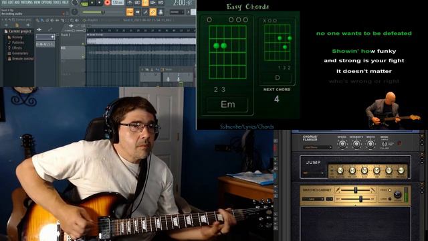Toggle the green pattern/song mode switch
This screenshot has height=241, width=428.
pos(84,3)
